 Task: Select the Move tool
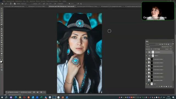[x=2, y=9]
